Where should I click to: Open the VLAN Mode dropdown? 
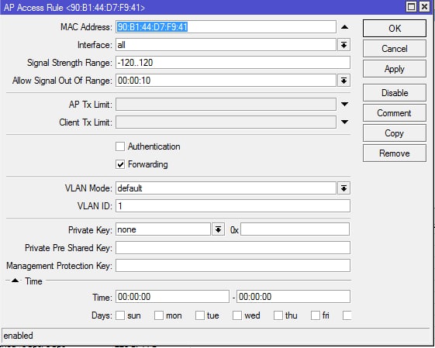(344, 188)
